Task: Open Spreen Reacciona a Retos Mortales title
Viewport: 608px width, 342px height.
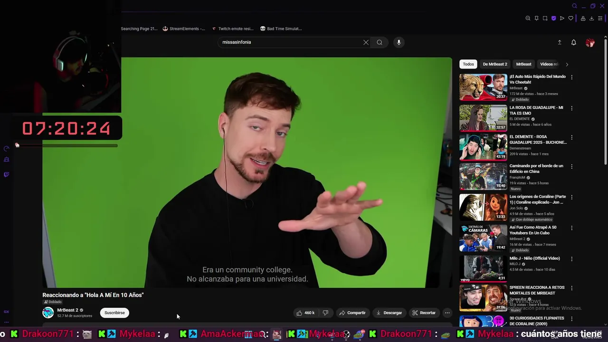Action: click(x=537, y=290)
